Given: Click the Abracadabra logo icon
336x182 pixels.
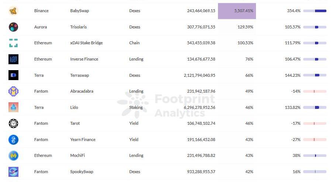Looking at the screenshot, I should (x=14, y=91).
